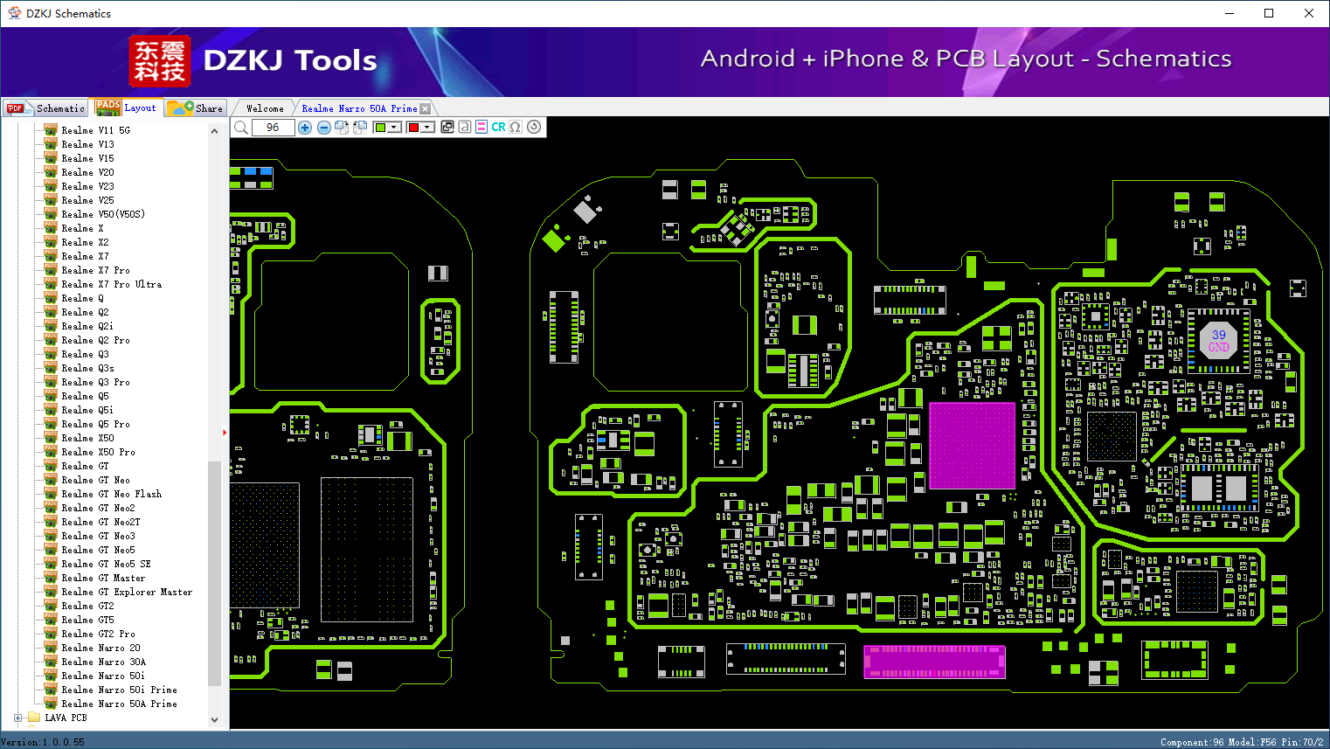Click the model tree scrollbar thumb
Screen dimensions: 1330x749
point(215,572)
